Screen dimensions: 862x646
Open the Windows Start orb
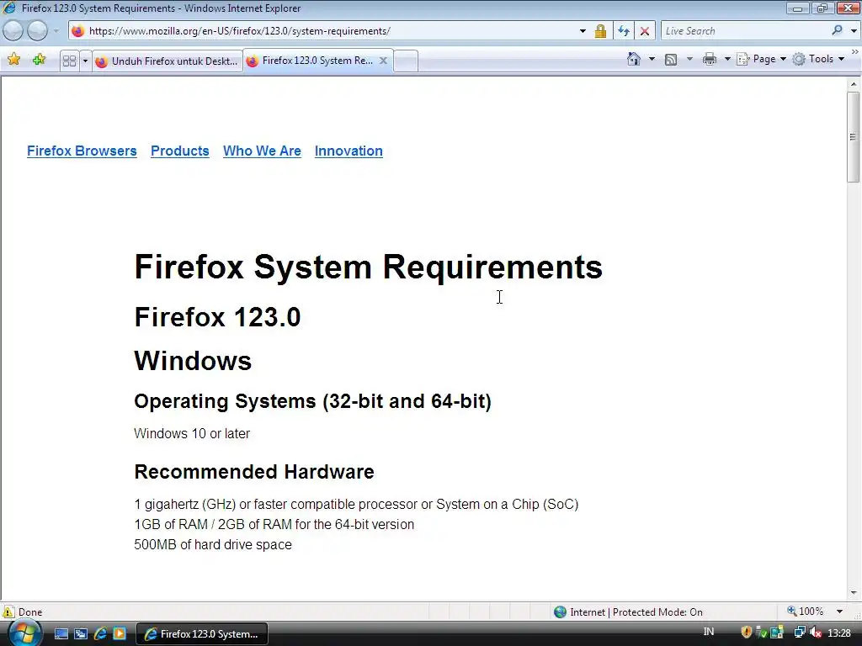pos(24,633)
